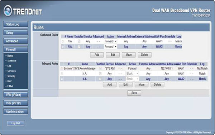215x135 pixels.
Task: Open the VPN (IPSec) menu
Action: [16, 95]
